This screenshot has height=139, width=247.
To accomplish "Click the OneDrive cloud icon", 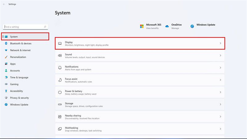I will [167, 26].
